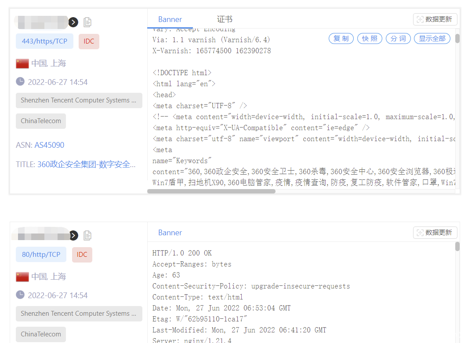Open the 360政企安全集团 title link
Image resolution: width=468 pixels, height=343 pixels.
click(86, 164)
